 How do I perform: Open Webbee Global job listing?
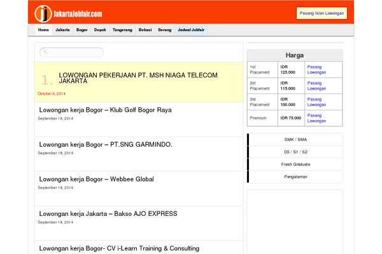pyautogui.click(x=97, y=179)
